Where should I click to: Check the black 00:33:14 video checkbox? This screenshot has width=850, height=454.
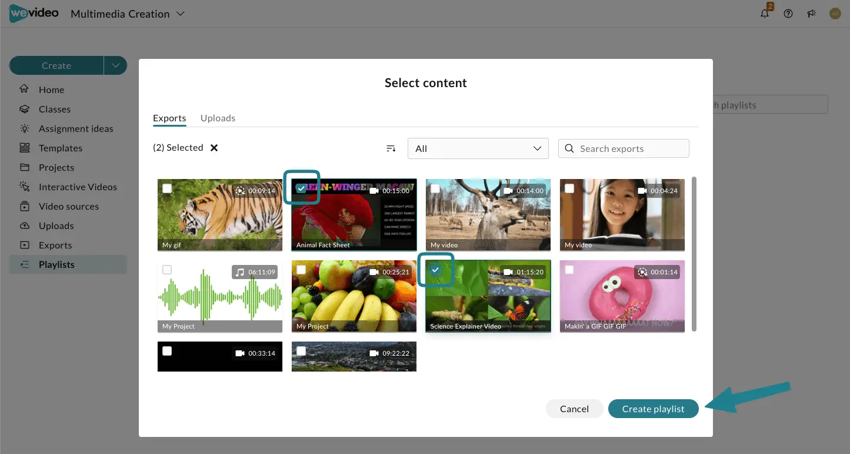167,351
